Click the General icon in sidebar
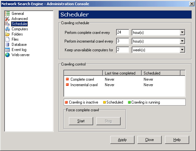196x151 pixels. pos(7,14)
